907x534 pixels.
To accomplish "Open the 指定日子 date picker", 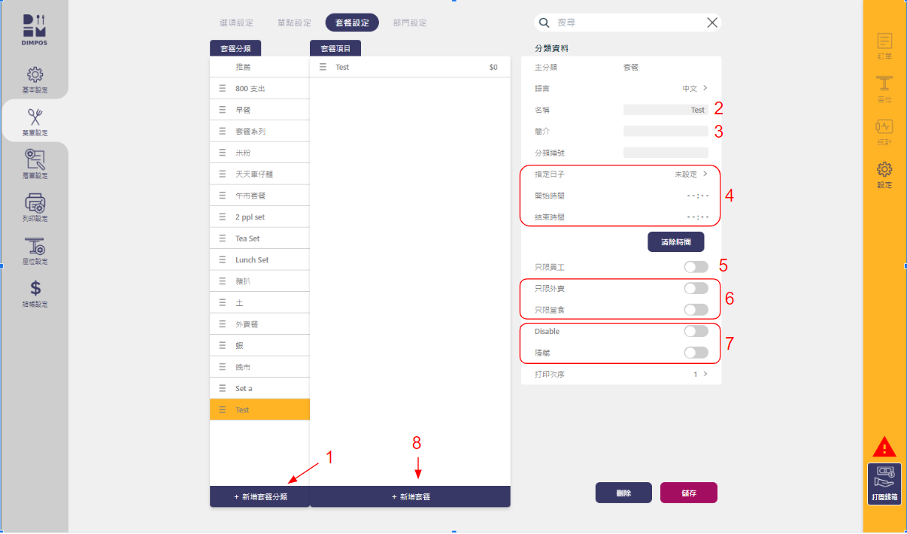I will 691,174.
